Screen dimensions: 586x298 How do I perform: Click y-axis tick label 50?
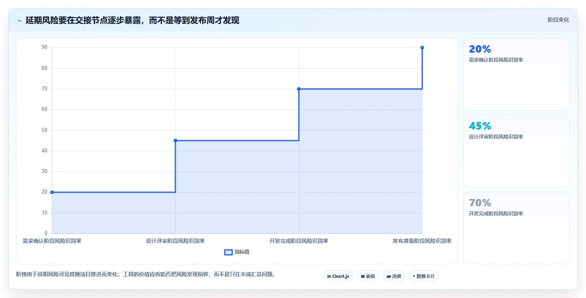(44, 130)
